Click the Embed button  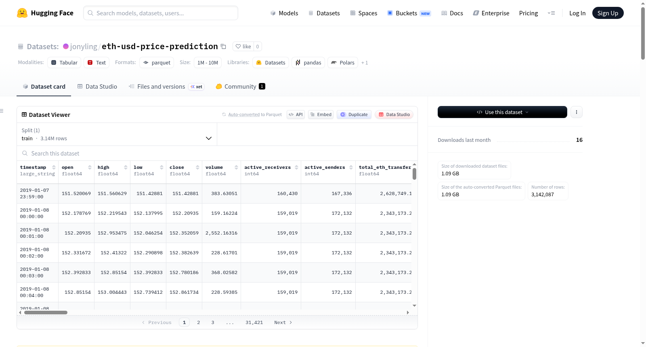click(x=321, y=114)
